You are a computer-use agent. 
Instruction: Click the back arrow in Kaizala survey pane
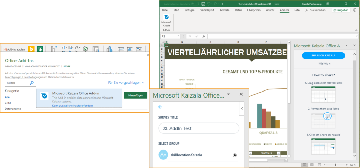pyautogui.click(x=160, y=107)
